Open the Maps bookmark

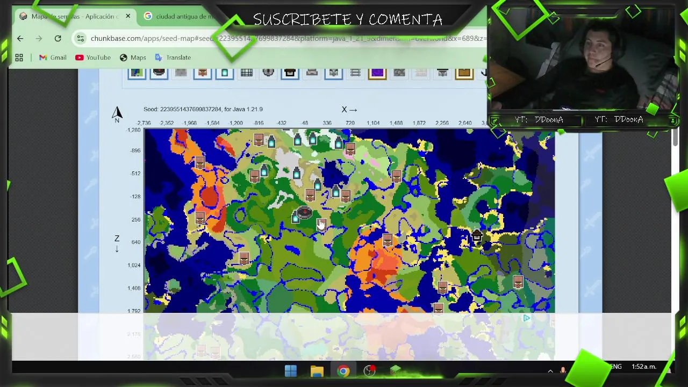click(x=133, y=58)
